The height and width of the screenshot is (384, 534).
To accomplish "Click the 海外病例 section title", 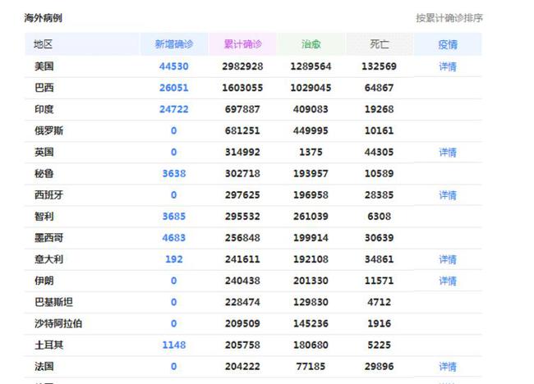I will [43, 18].
